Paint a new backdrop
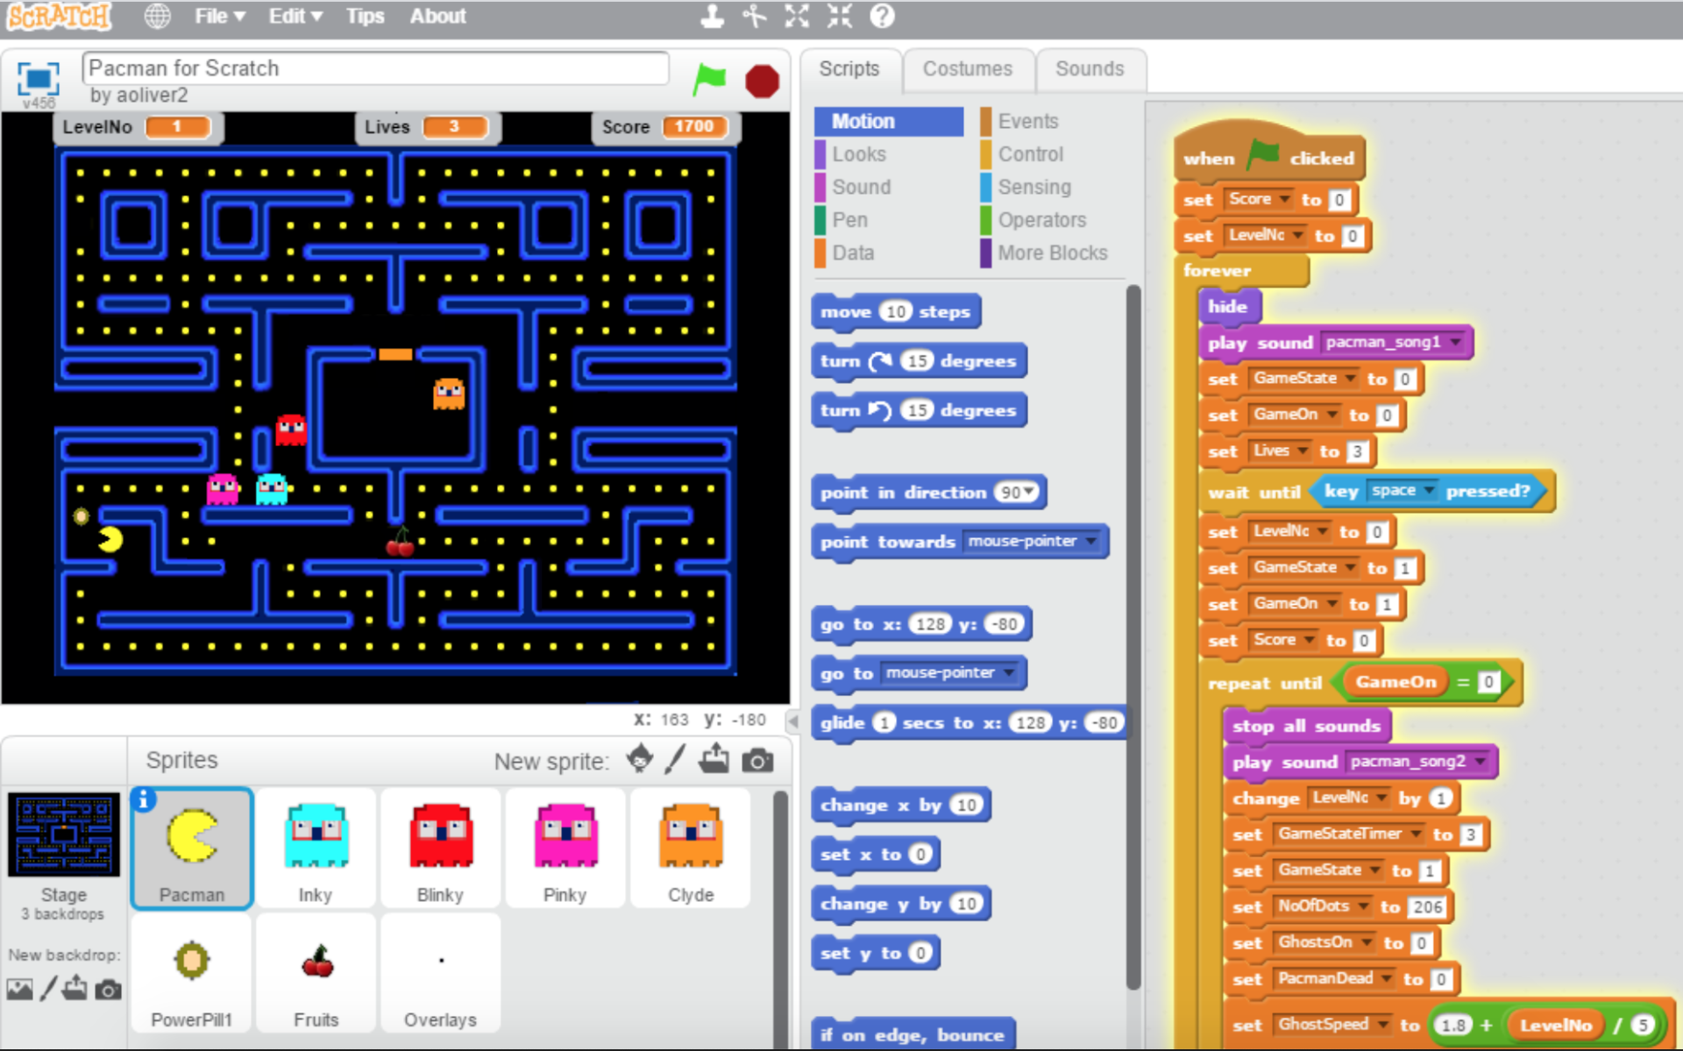The height and width of the screenshot is (1051, 1683). [48, 989]
